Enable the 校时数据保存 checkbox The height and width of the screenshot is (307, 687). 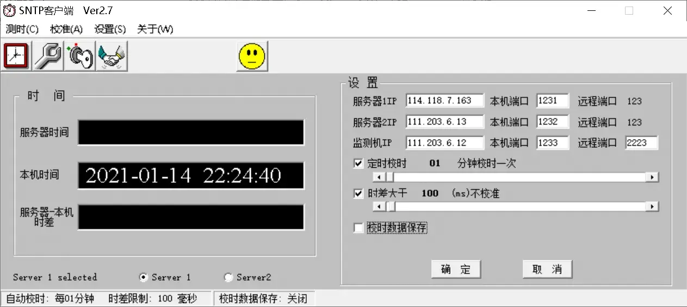pyautogui.click(x=358, y=228)
